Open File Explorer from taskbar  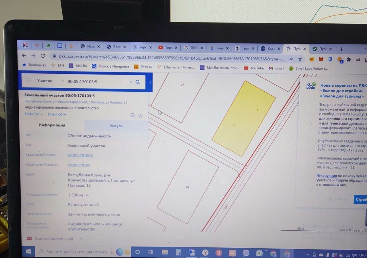coord(165,253)
